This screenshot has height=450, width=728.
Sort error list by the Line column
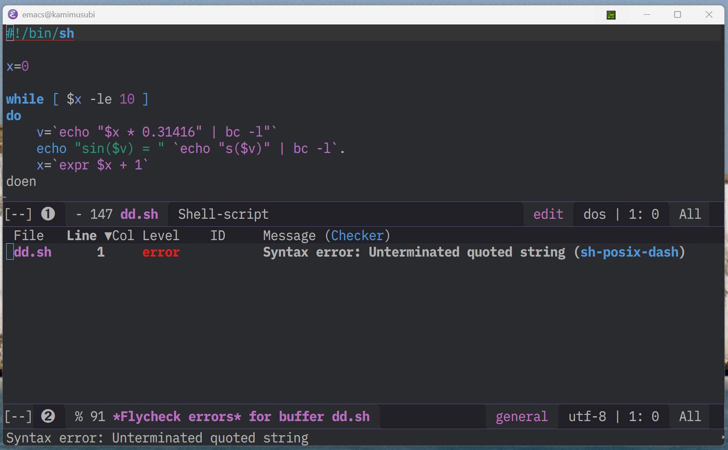pos(82,236)
